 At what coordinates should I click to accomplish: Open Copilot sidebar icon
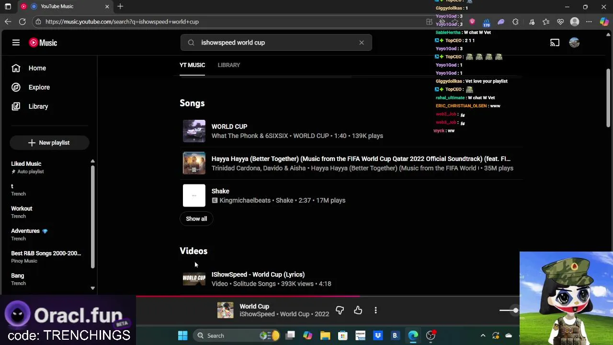[x=604, y=22]
